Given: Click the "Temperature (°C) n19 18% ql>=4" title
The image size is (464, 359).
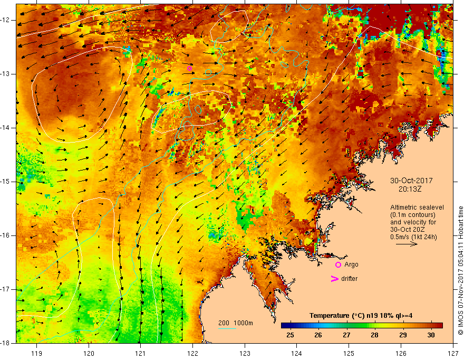Looking at the screenshot, I should point(361,316).
